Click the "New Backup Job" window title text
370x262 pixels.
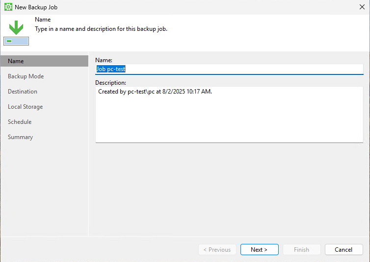tap(36, 7)
